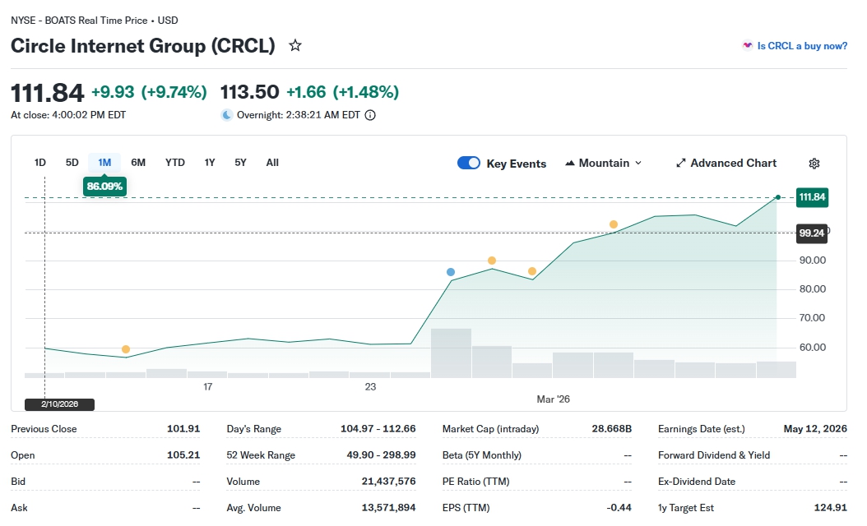Click the moon icon beside Overnight price
The width and height of the screenshot is (867, 526).
[x=227, y=115]
